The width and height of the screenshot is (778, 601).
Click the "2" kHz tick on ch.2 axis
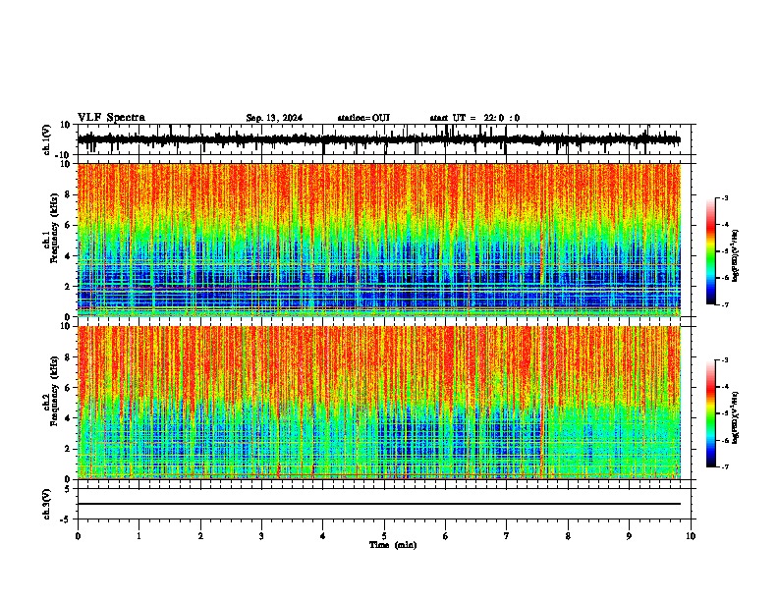click(x=69, y=449)
